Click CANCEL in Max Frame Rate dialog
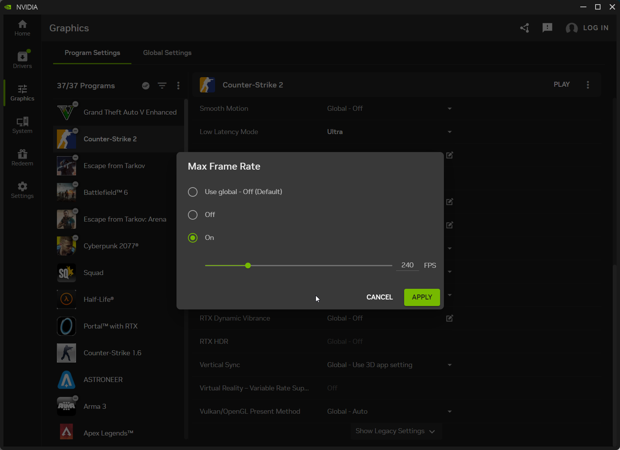The height and width of the screenshot is (450, 620). coord(379,297)
